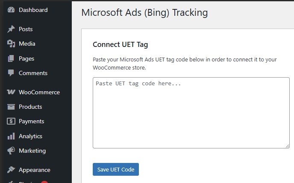Click the Products archive box icon
294x183 pixels.
11,107
